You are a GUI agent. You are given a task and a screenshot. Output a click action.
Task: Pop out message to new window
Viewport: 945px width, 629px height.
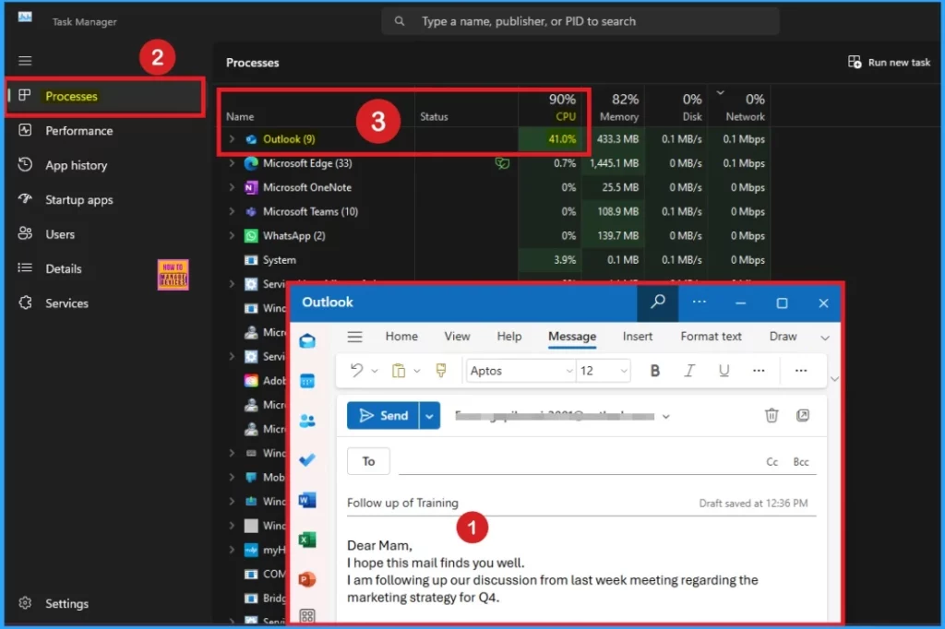tap(803, 415)
